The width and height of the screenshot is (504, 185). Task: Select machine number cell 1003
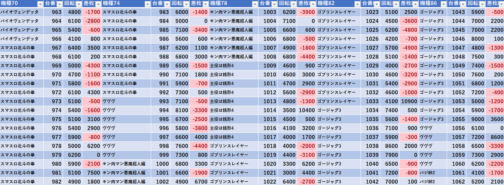[x=268, y=12]
